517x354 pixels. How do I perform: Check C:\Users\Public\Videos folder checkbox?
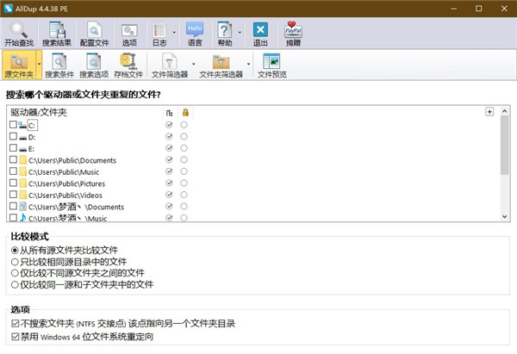tap(13, 195)
